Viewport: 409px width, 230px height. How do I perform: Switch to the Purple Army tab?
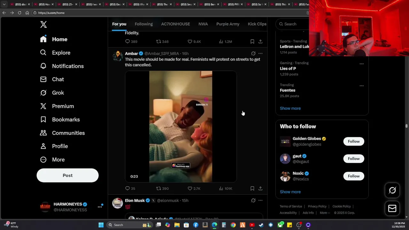(x=228, y=24)
